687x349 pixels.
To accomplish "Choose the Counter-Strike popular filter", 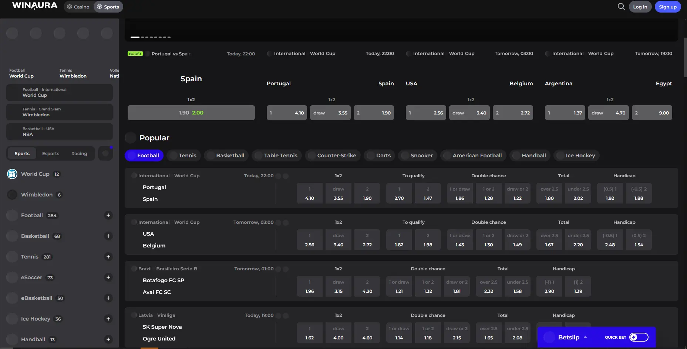I will [333, 155].
